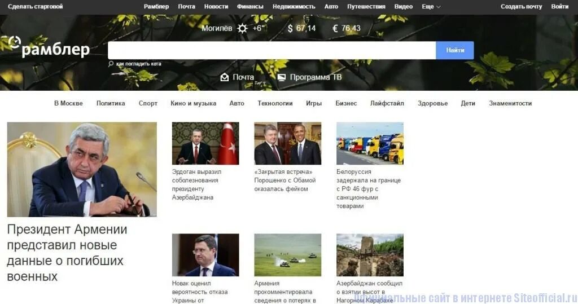
Task: Click Создать почту link
Action: (x=521, y=7)
